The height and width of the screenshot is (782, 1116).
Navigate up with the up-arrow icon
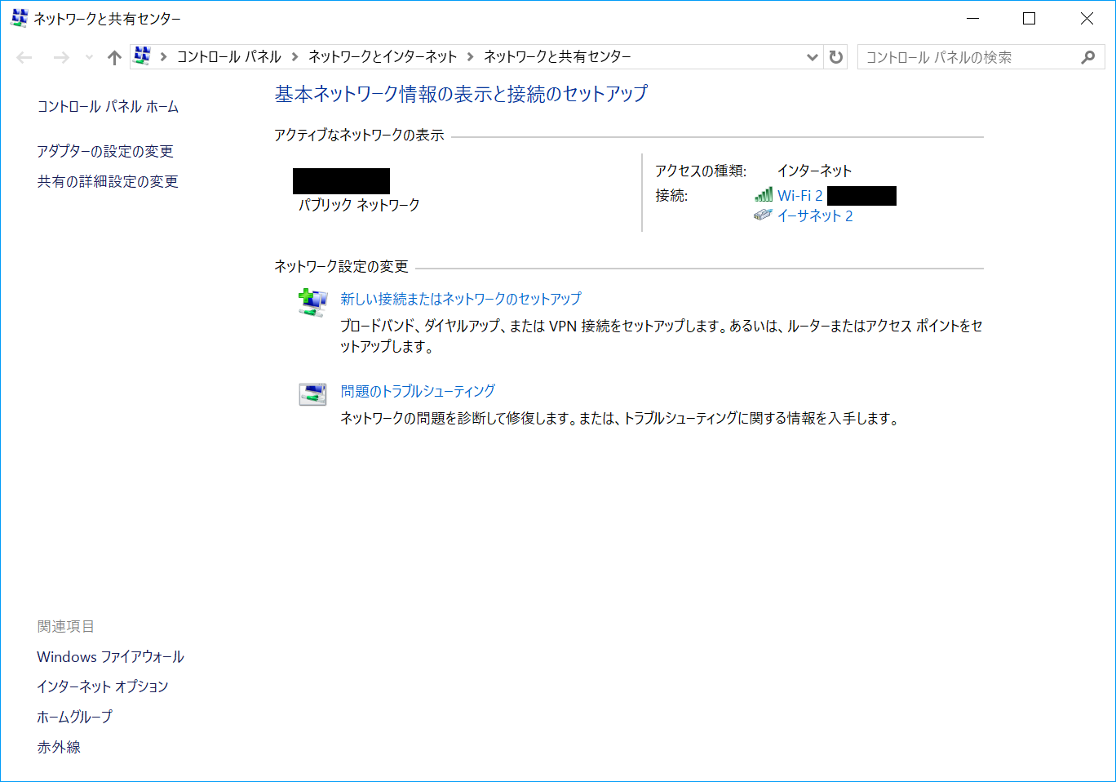click(113, 56)
